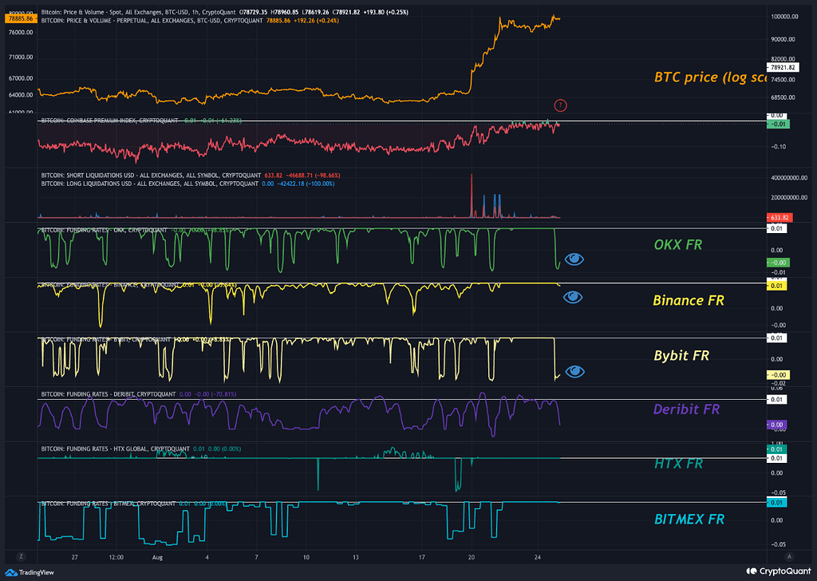Click the Deribit FR annotation label
Image resolution: width=817 pixels, height=581 pixels.
(686, 409)
